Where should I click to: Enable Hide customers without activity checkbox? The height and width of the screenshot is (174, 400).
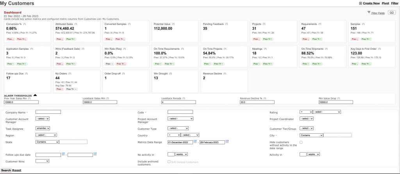[301, 142]
